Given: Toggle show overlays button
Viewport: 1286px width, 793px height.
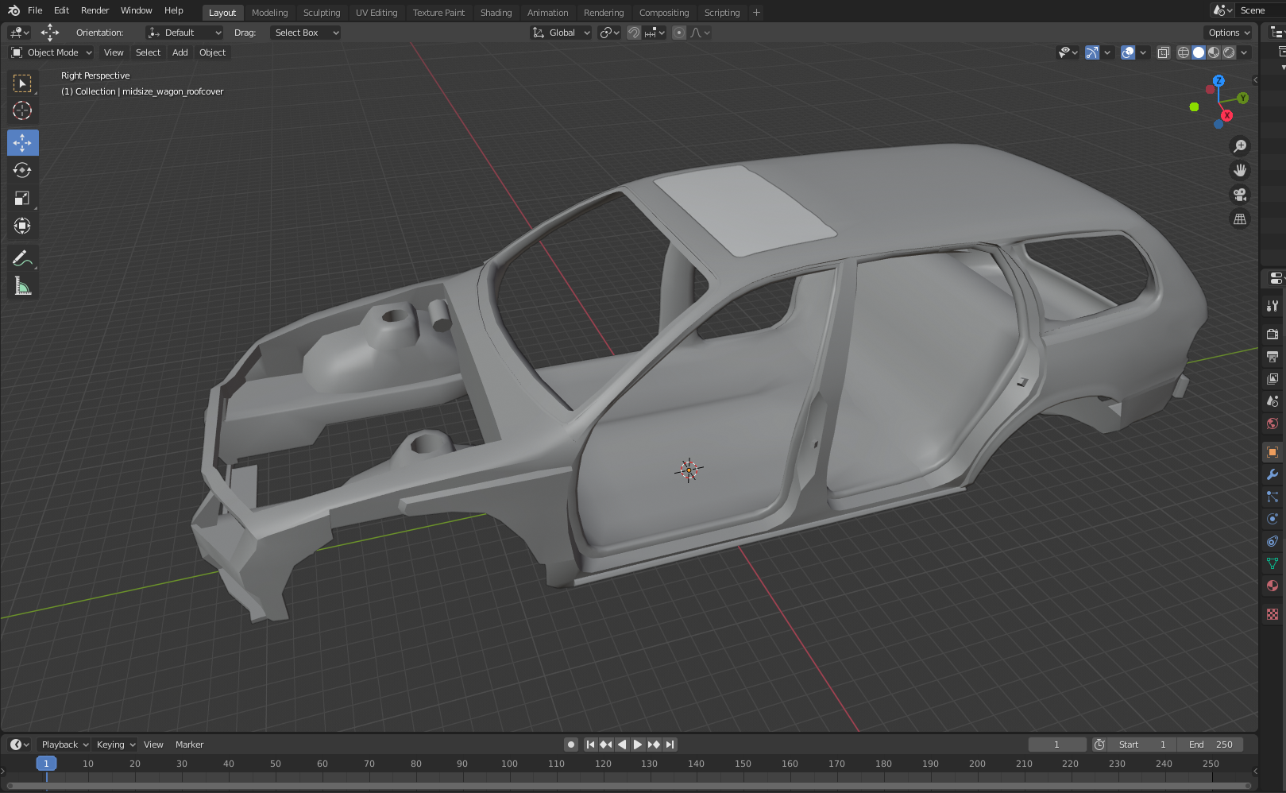Looking at the screenshot, I should (x=1128, y=52).
